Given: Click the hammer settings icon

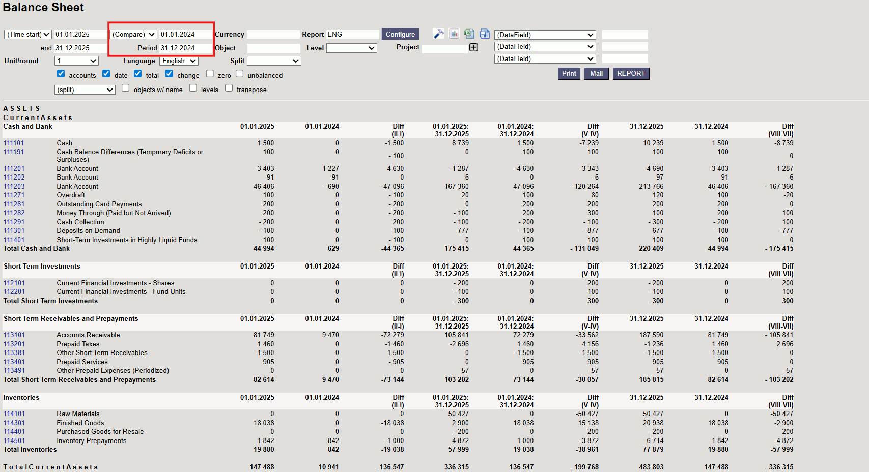Looking at the screenshot, I should coord(438,34).
